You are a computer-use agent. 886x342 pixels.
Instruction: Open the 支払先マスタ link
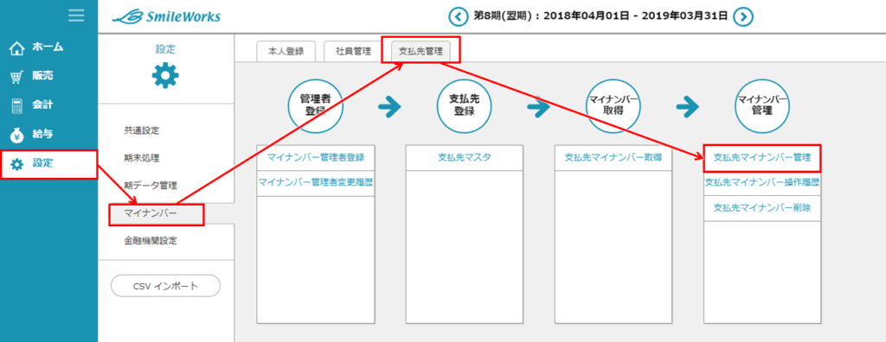[465, 157]
